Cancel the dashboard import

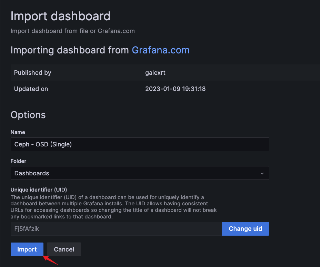pos(64,249)
